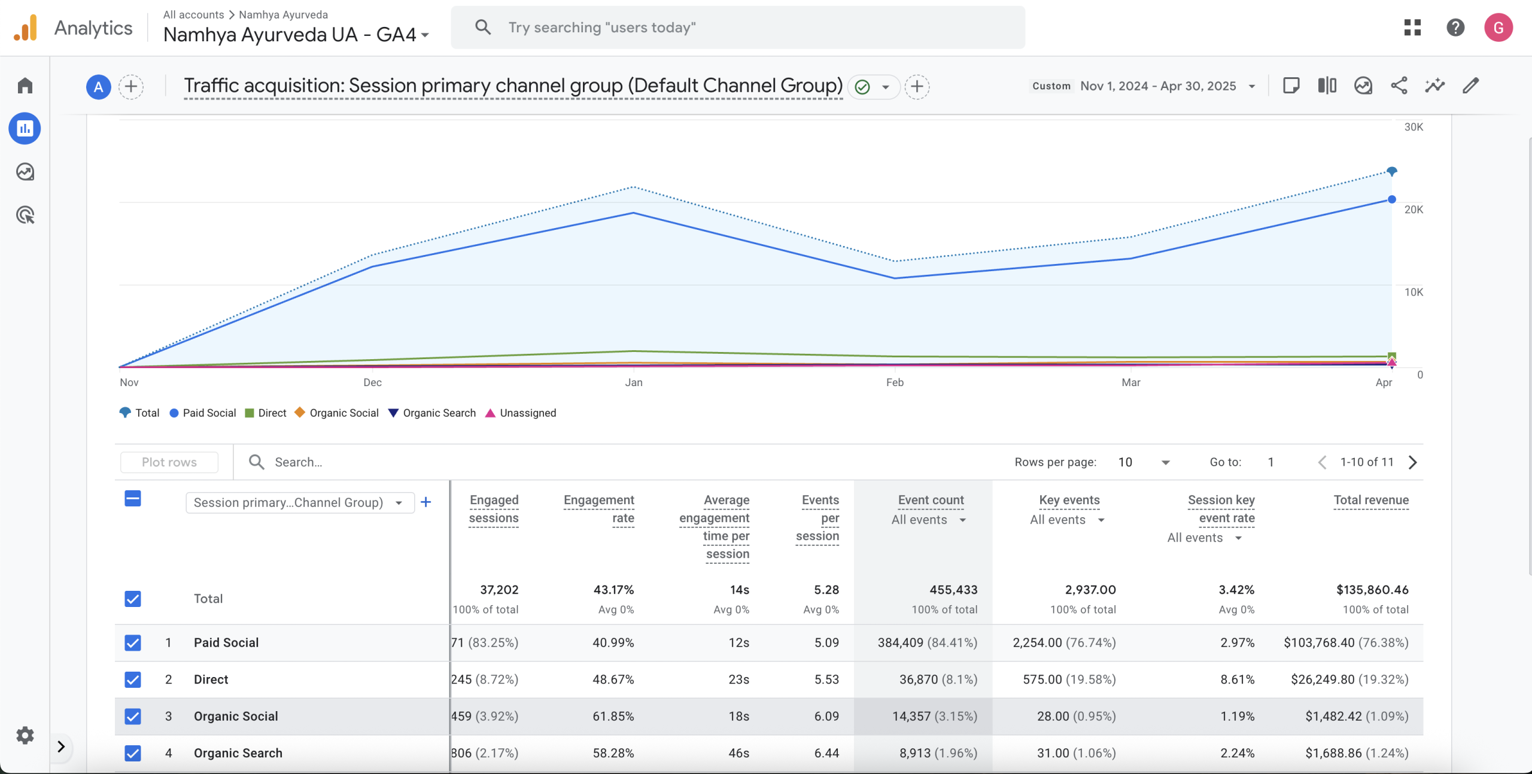The height and width of the screenshot is (774, 1532).
Task: Click the Plot rows button
Action: [169, 462]
